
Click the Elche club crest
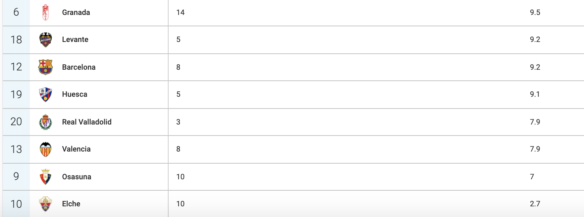45,204
